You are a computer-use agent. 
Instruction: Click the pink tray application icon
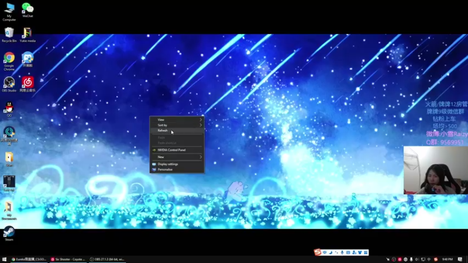point(400,259)
